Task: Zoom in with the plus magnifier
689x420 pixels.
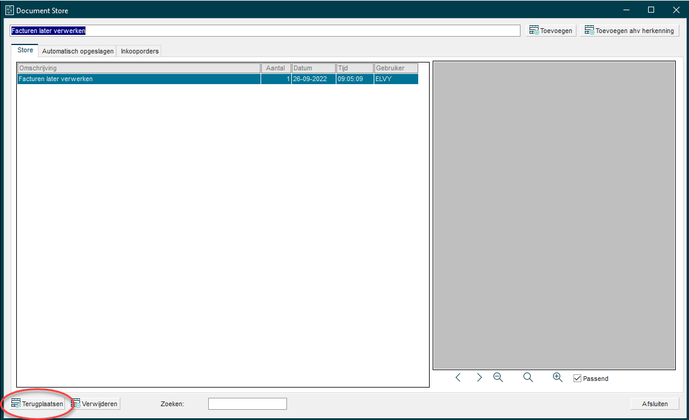Action: (558, 378)
